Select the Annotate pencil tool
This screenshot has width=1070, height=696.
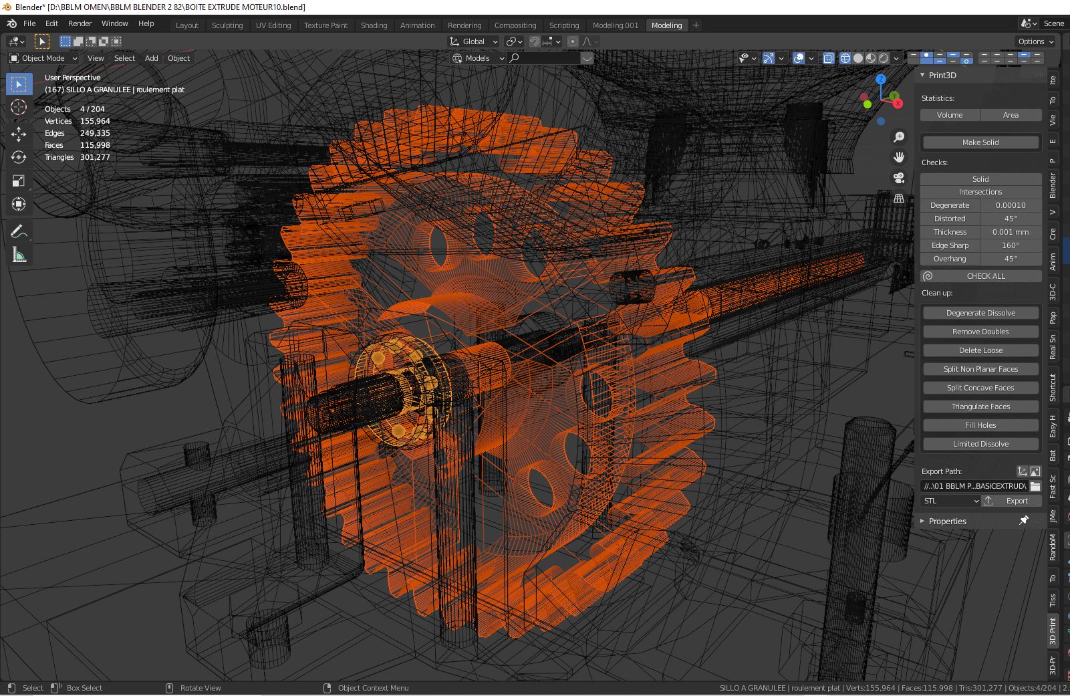19,231
